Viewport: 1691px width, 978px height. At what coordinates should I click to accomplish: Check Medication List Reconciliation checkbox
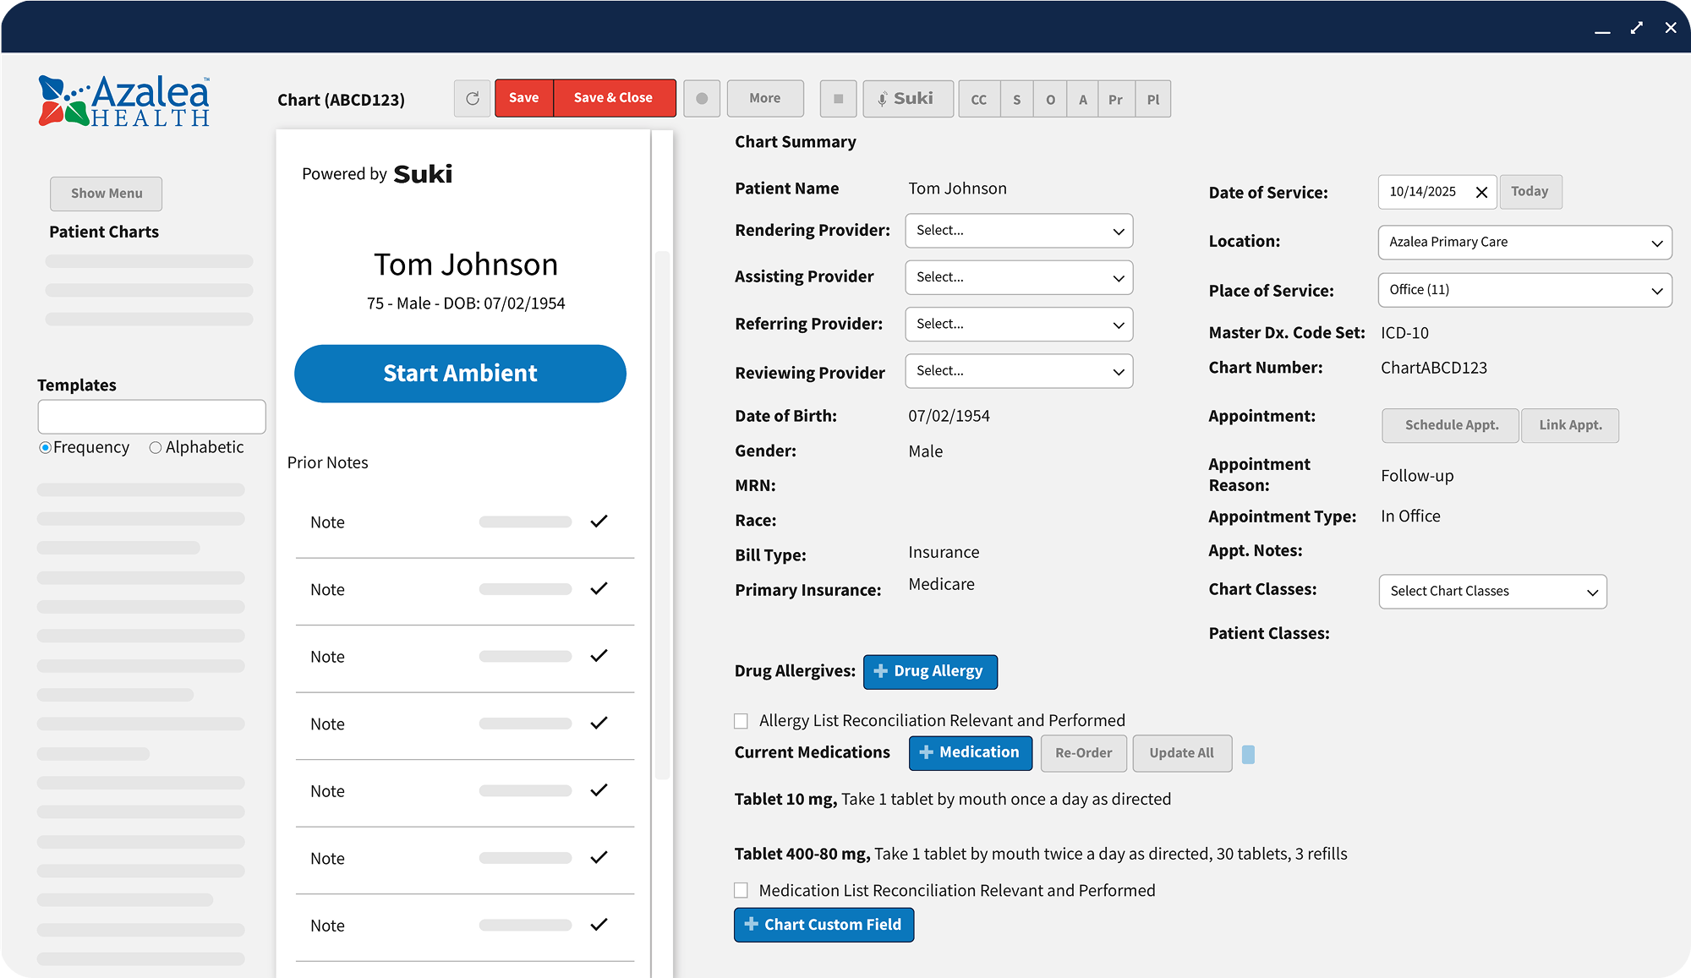point(742,890)
